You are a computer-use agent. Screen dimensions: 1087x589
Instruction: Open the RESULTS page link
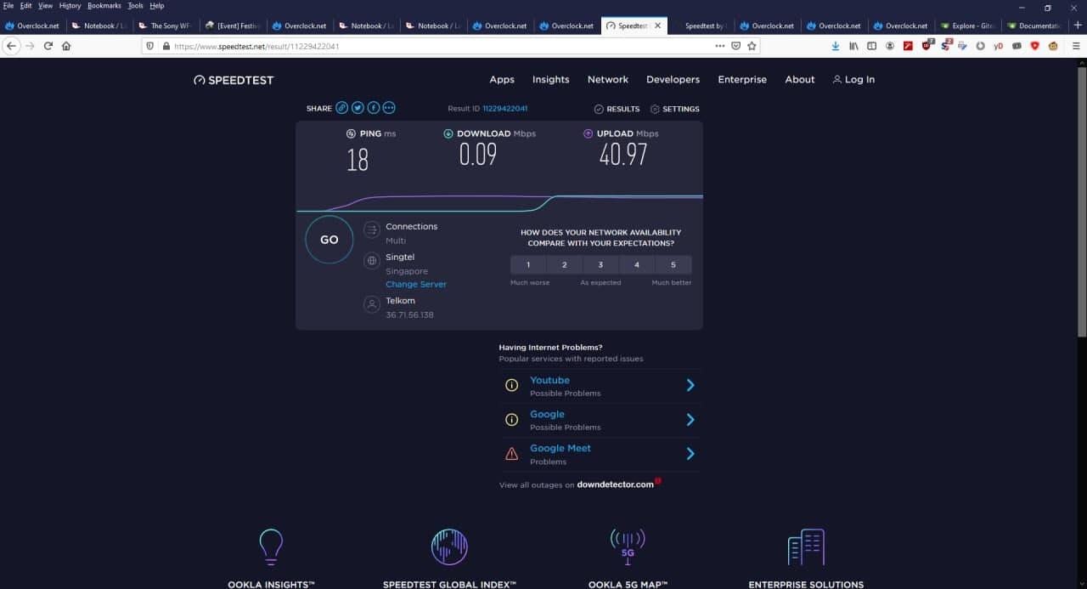(x=617, y=109)
